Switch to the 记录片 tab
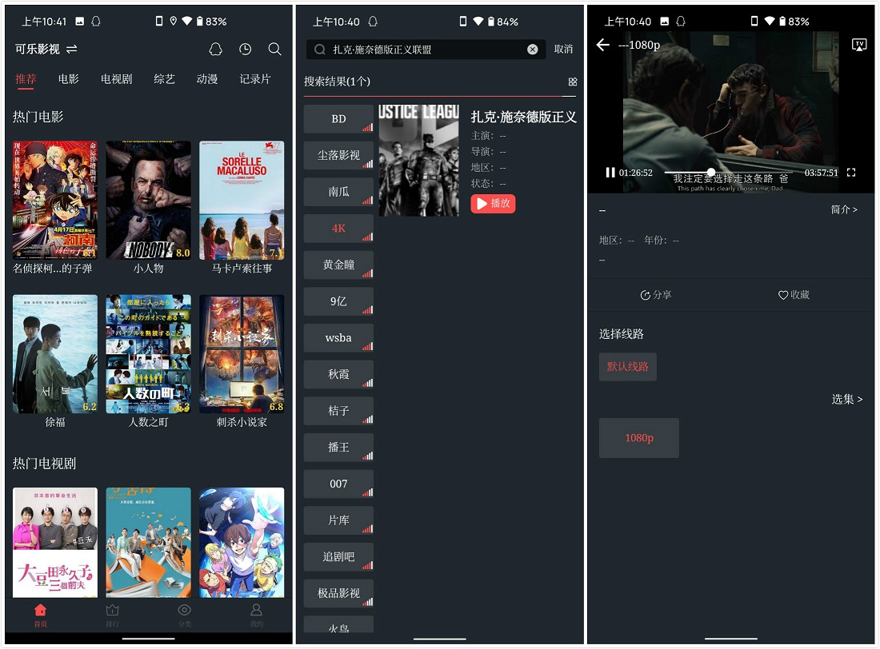 coord(255,79)
